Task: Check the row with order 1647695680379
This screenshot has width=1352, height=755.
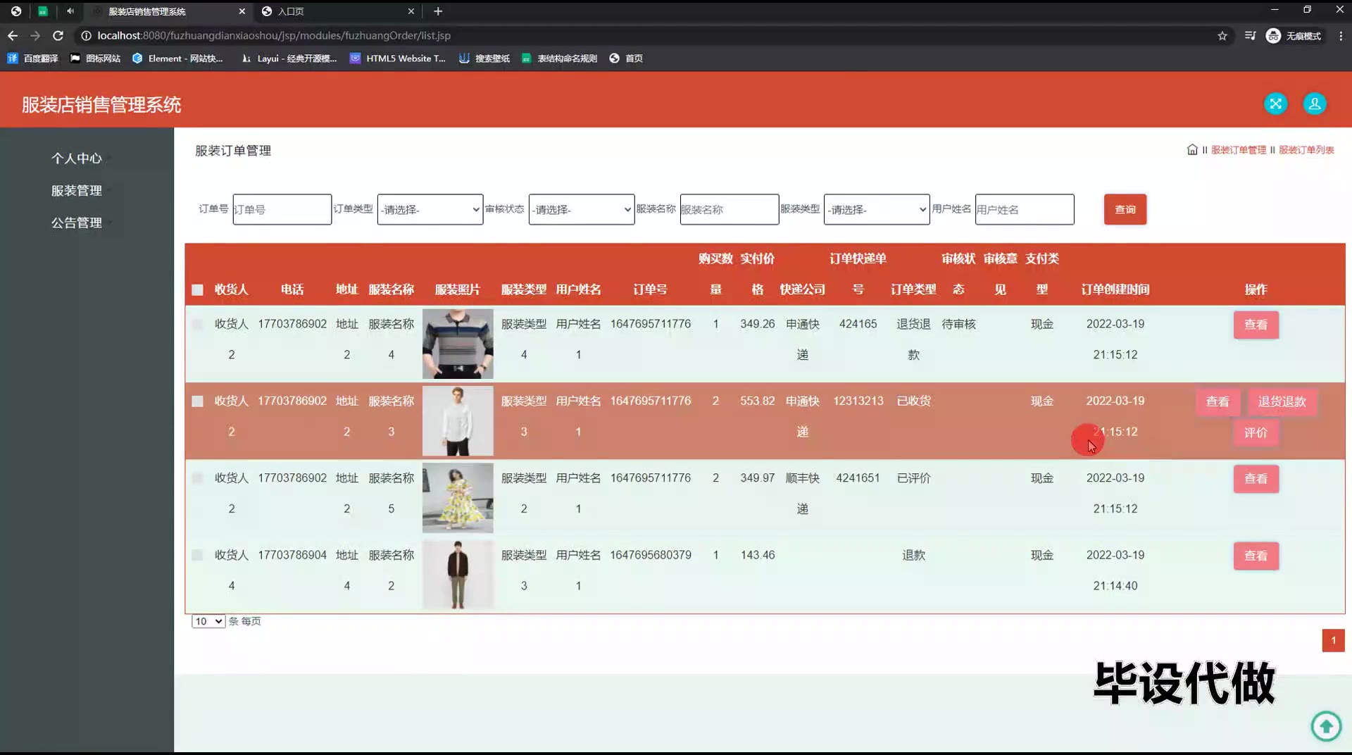Action: click(x=197, y=555)
